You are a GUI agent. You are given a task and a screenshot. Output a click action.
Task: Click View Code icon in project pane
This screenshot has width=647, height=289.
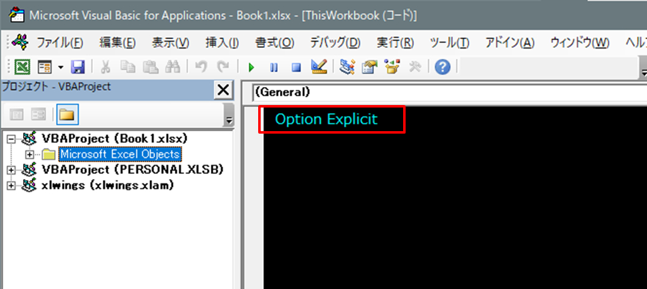(x=17, y=114)
